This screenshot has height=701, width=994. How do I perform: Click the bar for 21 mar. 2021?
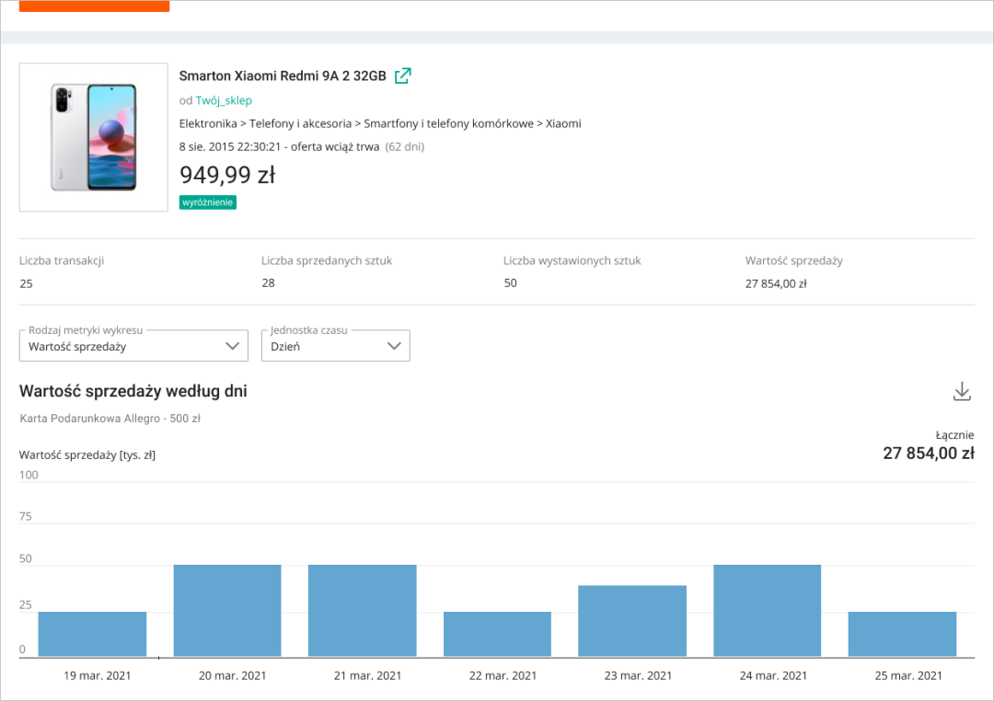point(362,611)
